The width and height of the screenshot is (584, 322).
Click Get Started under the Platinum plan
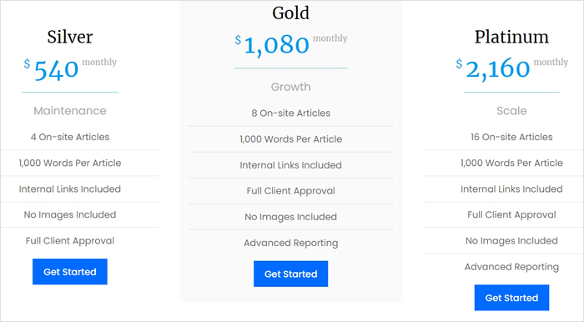click(x=511, y=298)
